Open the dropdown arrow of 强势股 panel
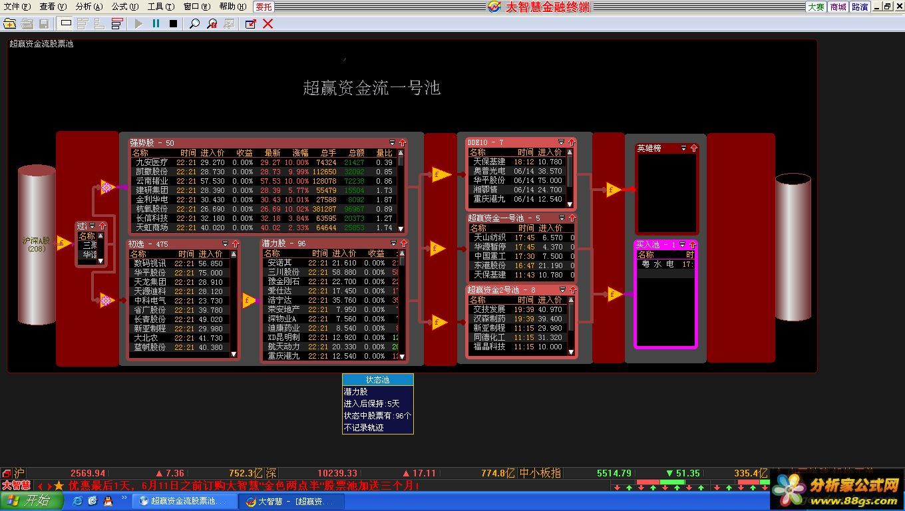 (x=392, y=142)
